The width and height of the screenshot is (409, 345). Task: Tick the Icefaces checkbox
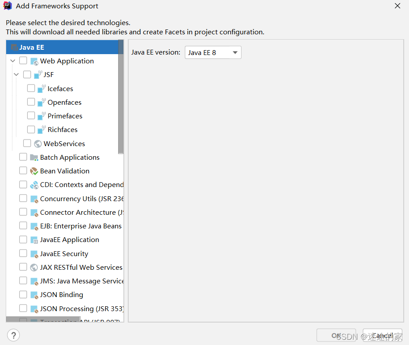[31, 88]
